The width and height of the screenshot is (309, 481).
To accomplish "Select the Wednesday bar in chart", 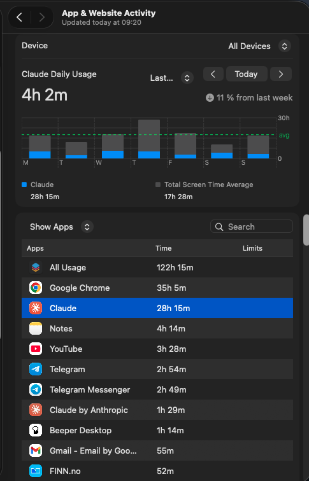I will tap(113, 146).
